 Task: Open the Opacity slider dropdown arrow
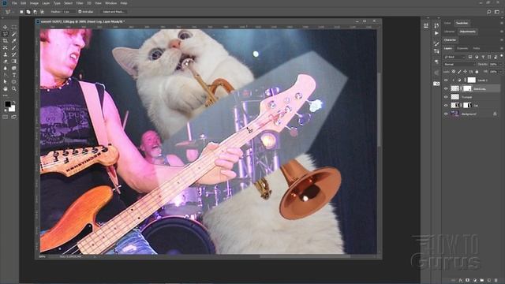(x=500, y=65)
